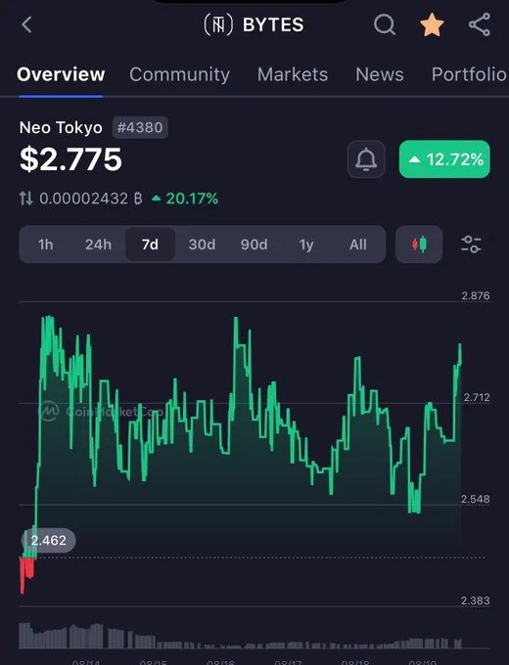Image resolution: width=509 pixels, height=665 pixels.
Task: Set a price alert with bell icon
Action: click(366, 159)
